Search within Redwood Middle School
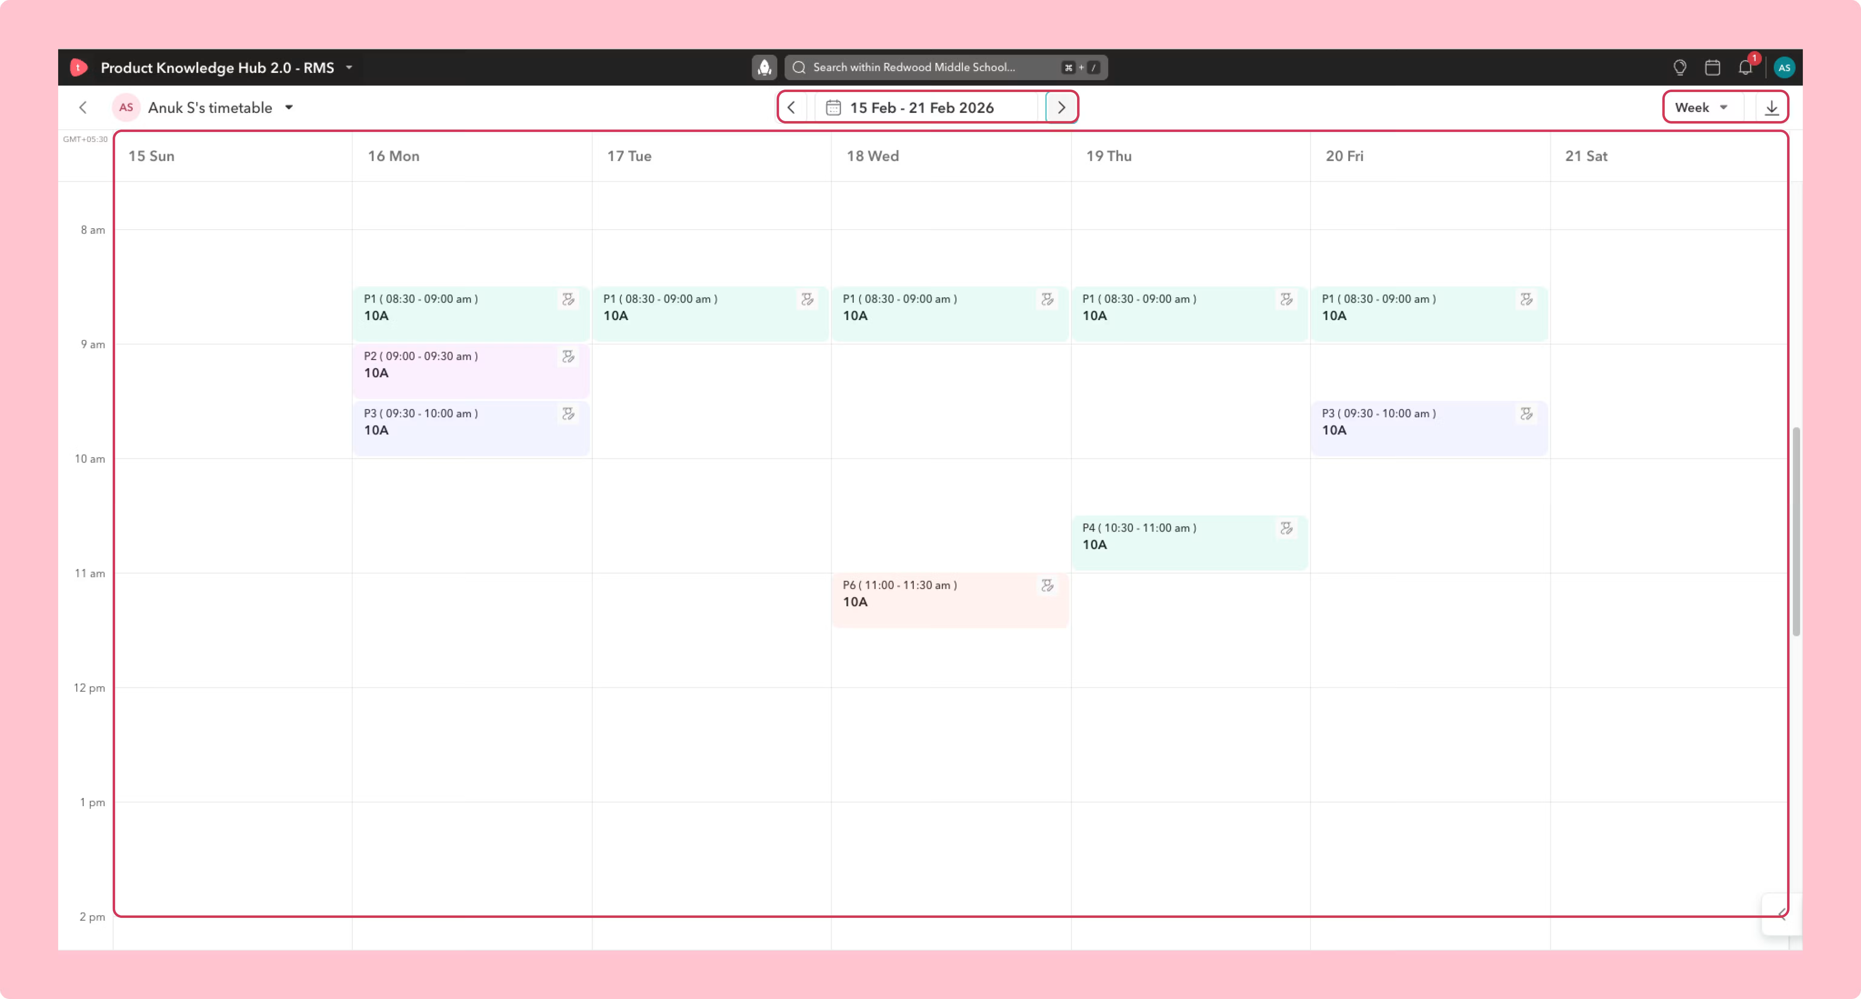 (946, 67)
